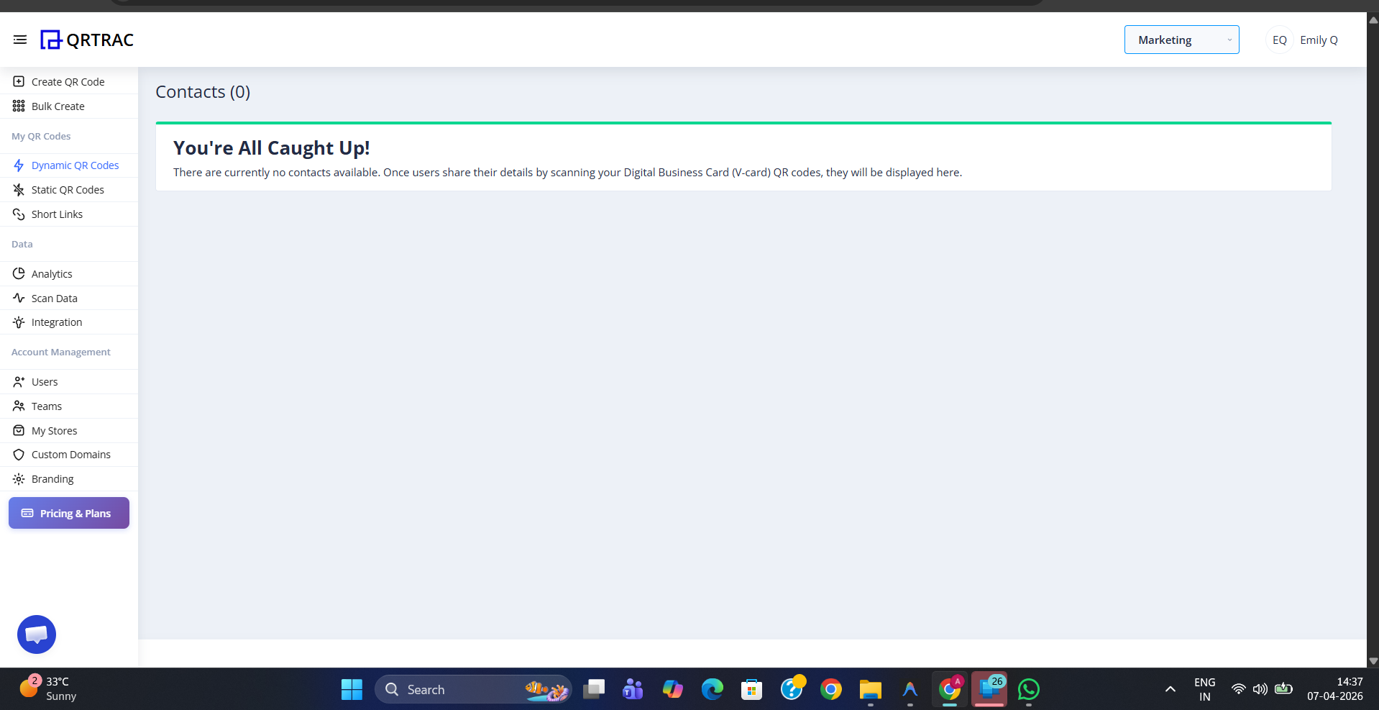This screenshot has width=1379, height=710.
Task: Open WhatsApp from the taskbar
Action: click(x=1028, y=688)
